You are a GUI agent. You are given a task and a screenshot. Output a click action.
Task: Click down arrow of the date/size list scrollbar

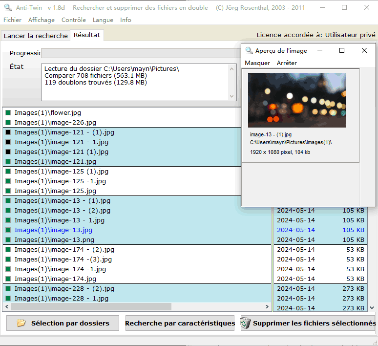point(372,307)
